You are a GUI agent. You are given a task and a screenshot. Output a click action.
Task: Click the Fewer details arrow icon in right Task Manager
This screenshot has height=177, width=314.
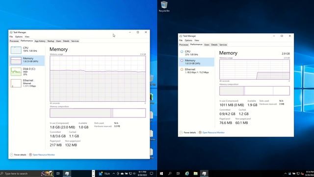(181, 132)
